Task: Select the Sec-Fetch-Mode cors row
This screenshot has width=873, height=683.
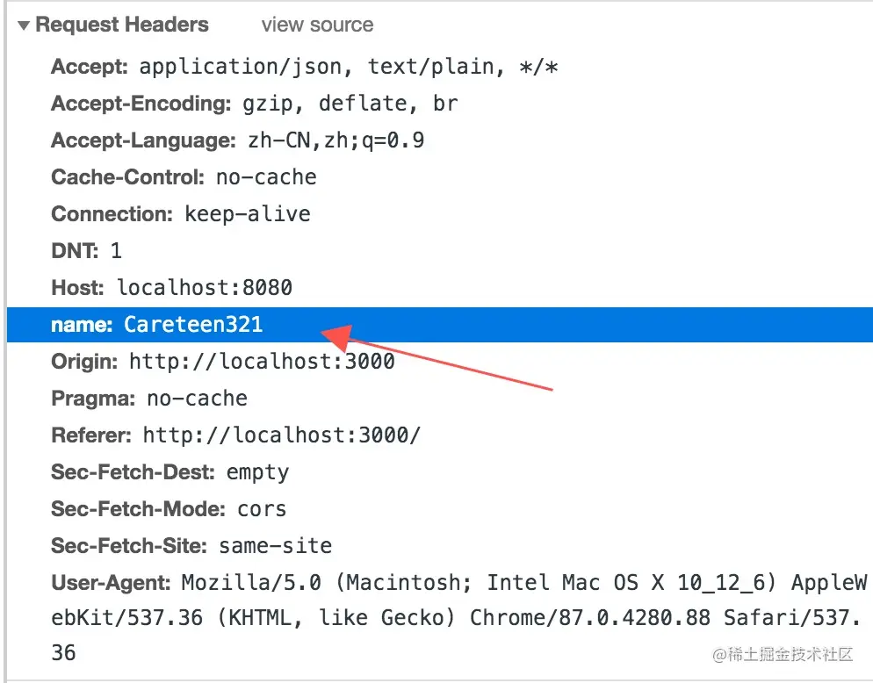Action: click(x=169, y=509)
